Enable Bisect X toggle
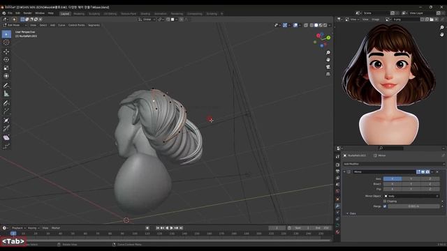 coord(393,184)
